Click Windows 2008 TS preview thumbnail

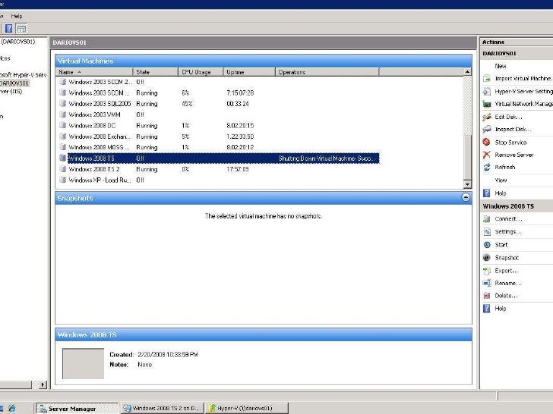pos(83,364)
